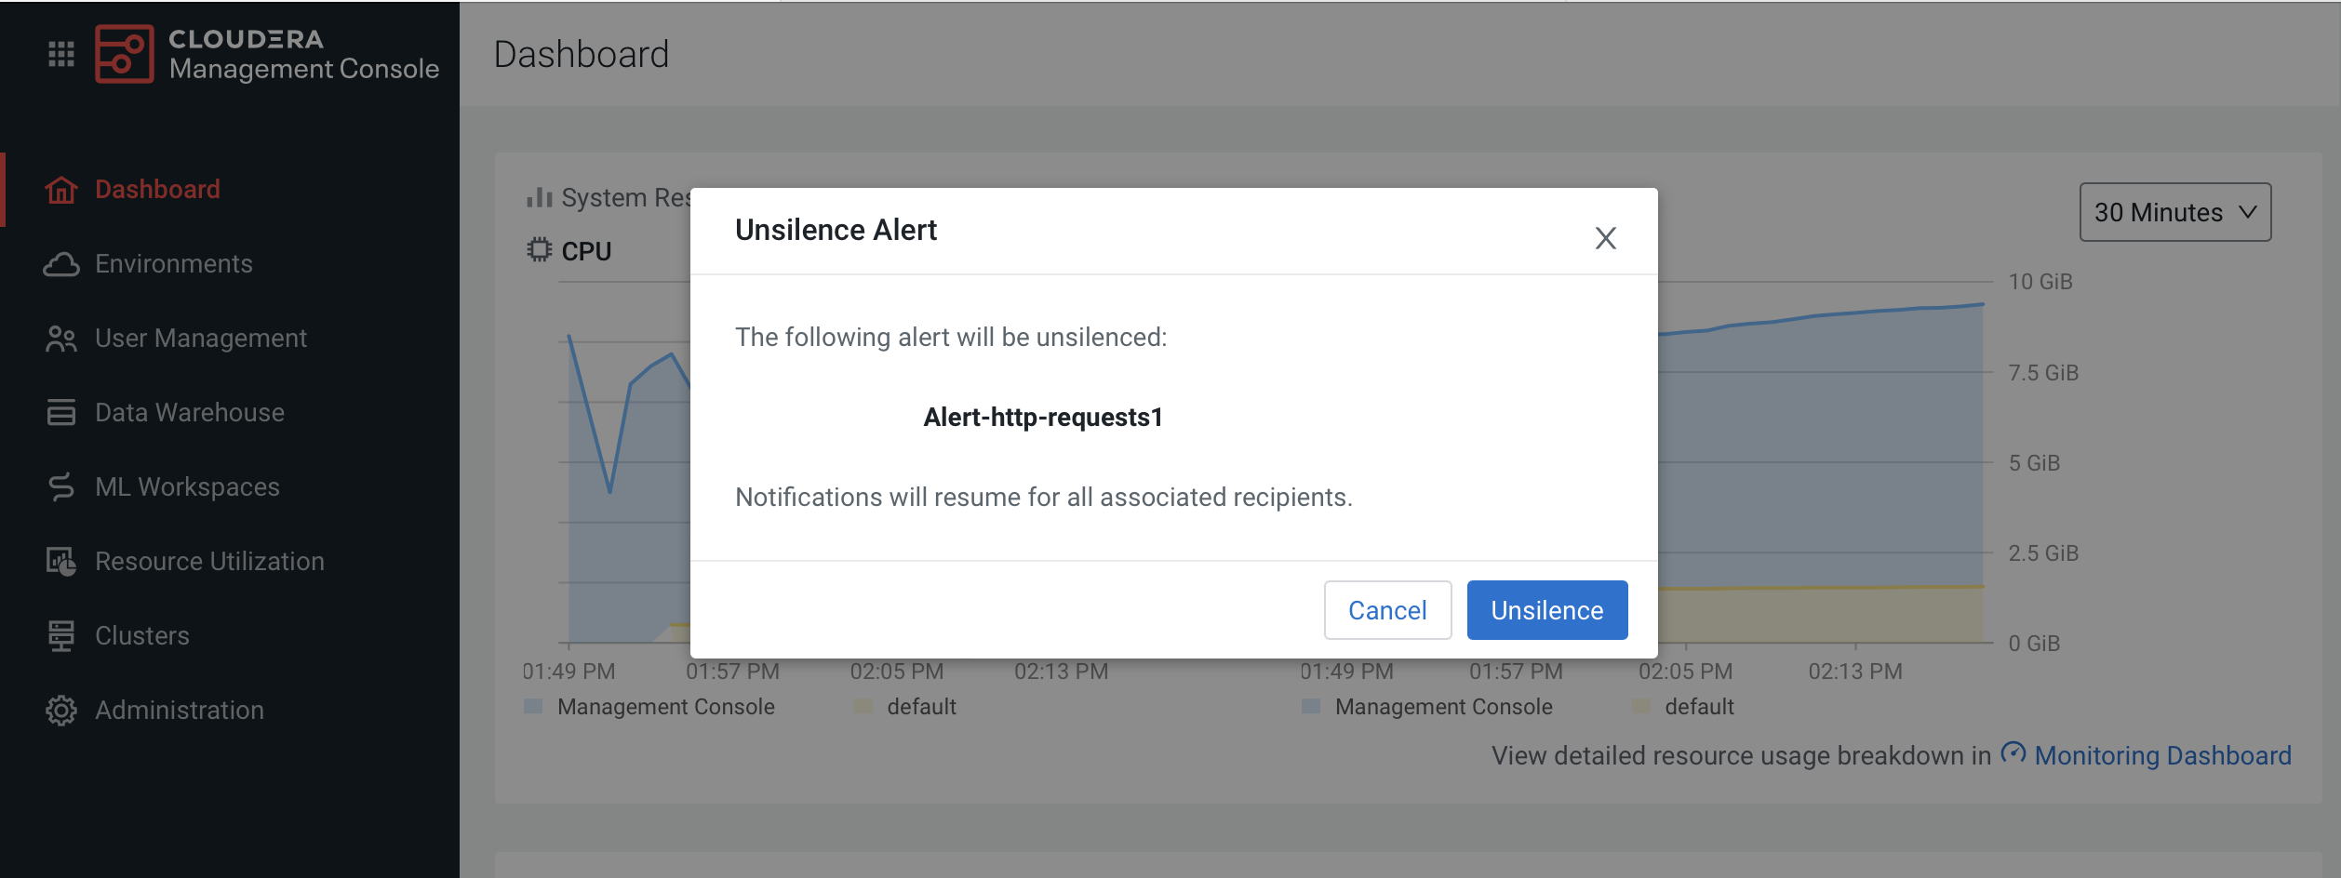Select the Dashboard home icon
Image resolution: width=2341 pixels, height=878 pixels.
click(60, 190)
